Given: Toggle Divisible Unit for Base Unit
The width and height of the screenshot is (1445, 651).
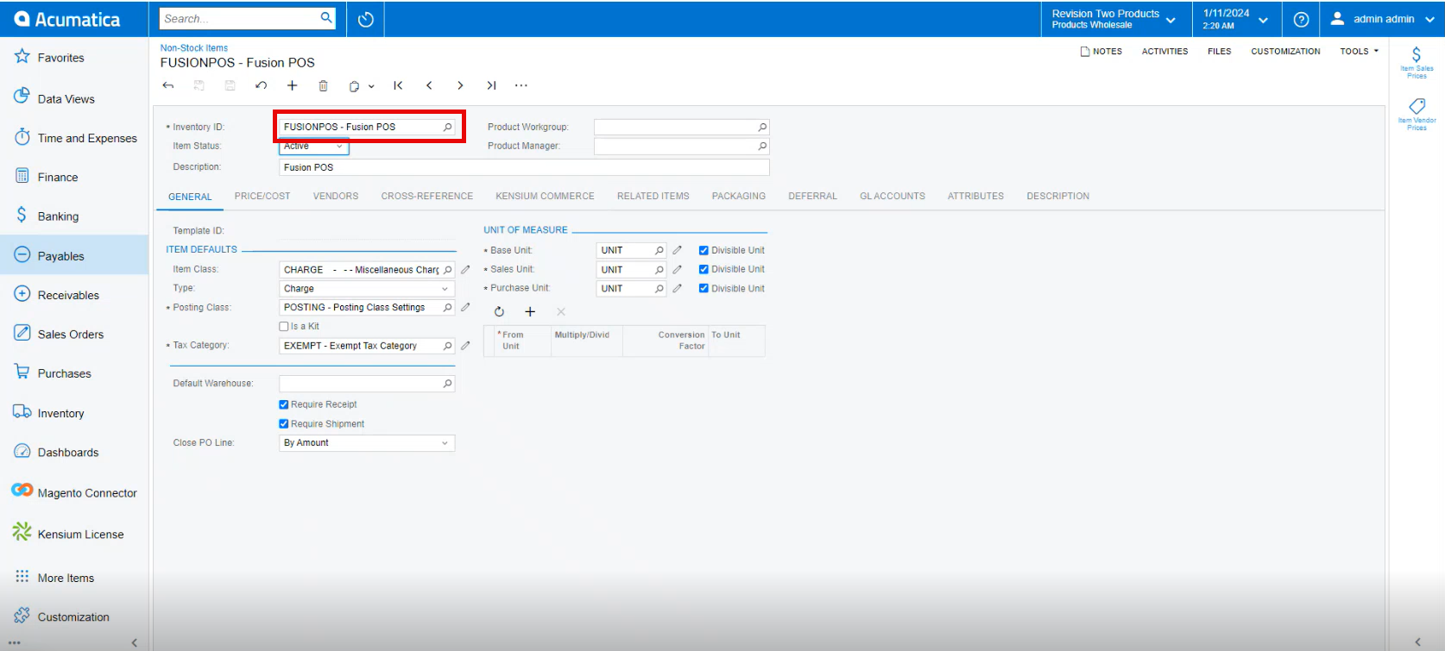Looking at the screenshot, I should (704, 251).
